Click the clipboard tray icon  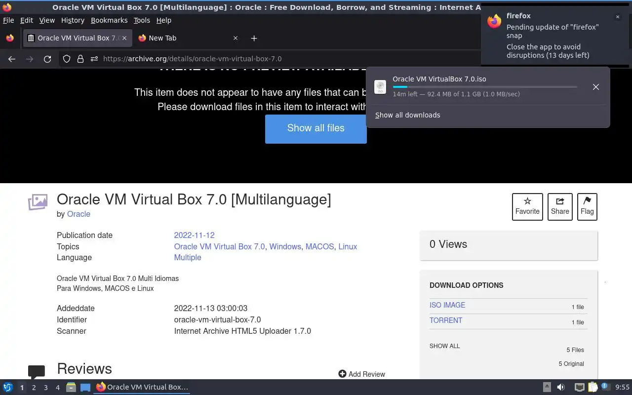[592, 387]
